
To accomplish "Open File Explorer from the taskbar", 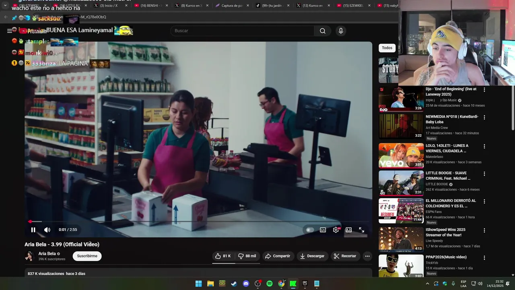I will [x=210, y=284].
